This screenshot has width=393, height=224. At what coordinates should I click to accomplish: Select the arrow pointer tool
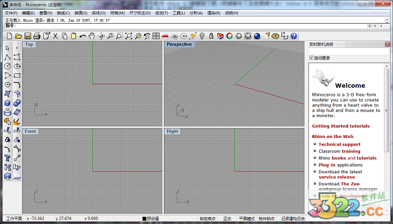click(8, 48)
